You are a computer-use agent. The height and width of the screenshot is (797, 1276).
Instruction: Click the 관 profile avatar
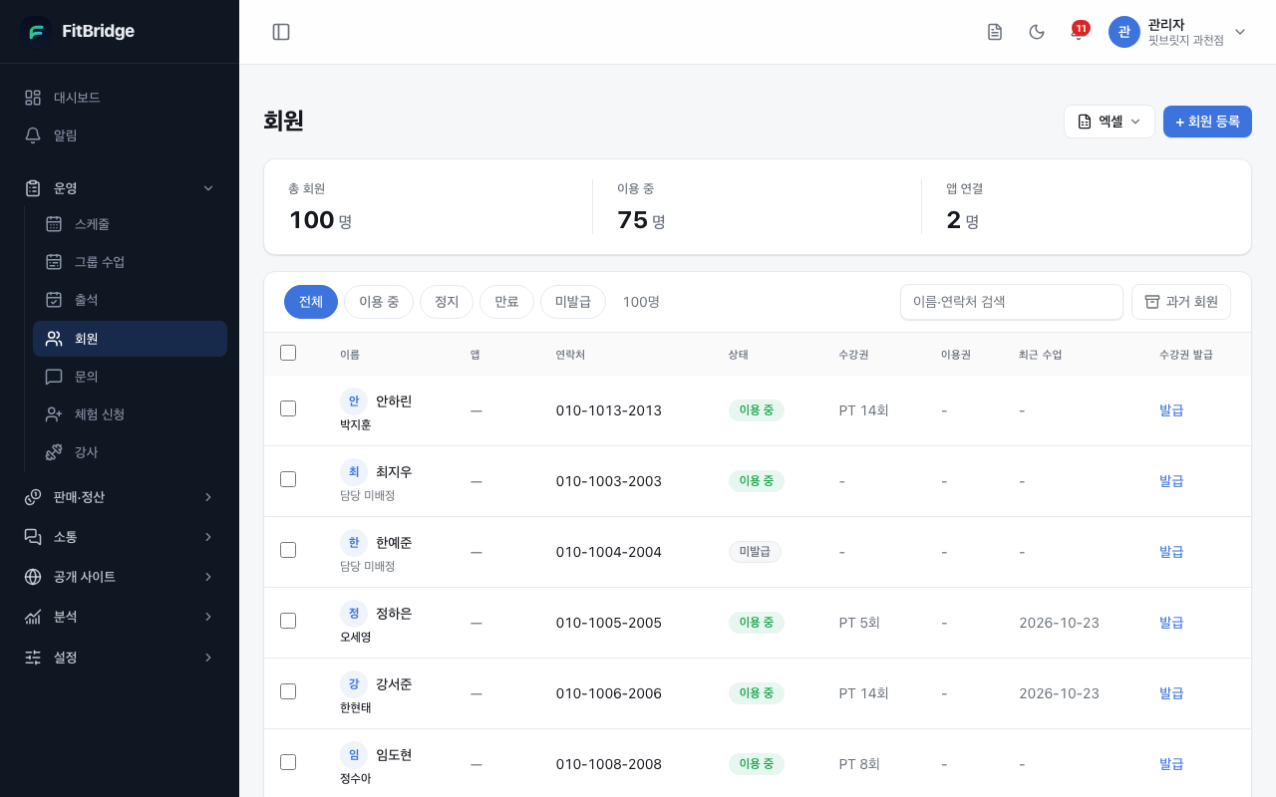[1124, 32]
